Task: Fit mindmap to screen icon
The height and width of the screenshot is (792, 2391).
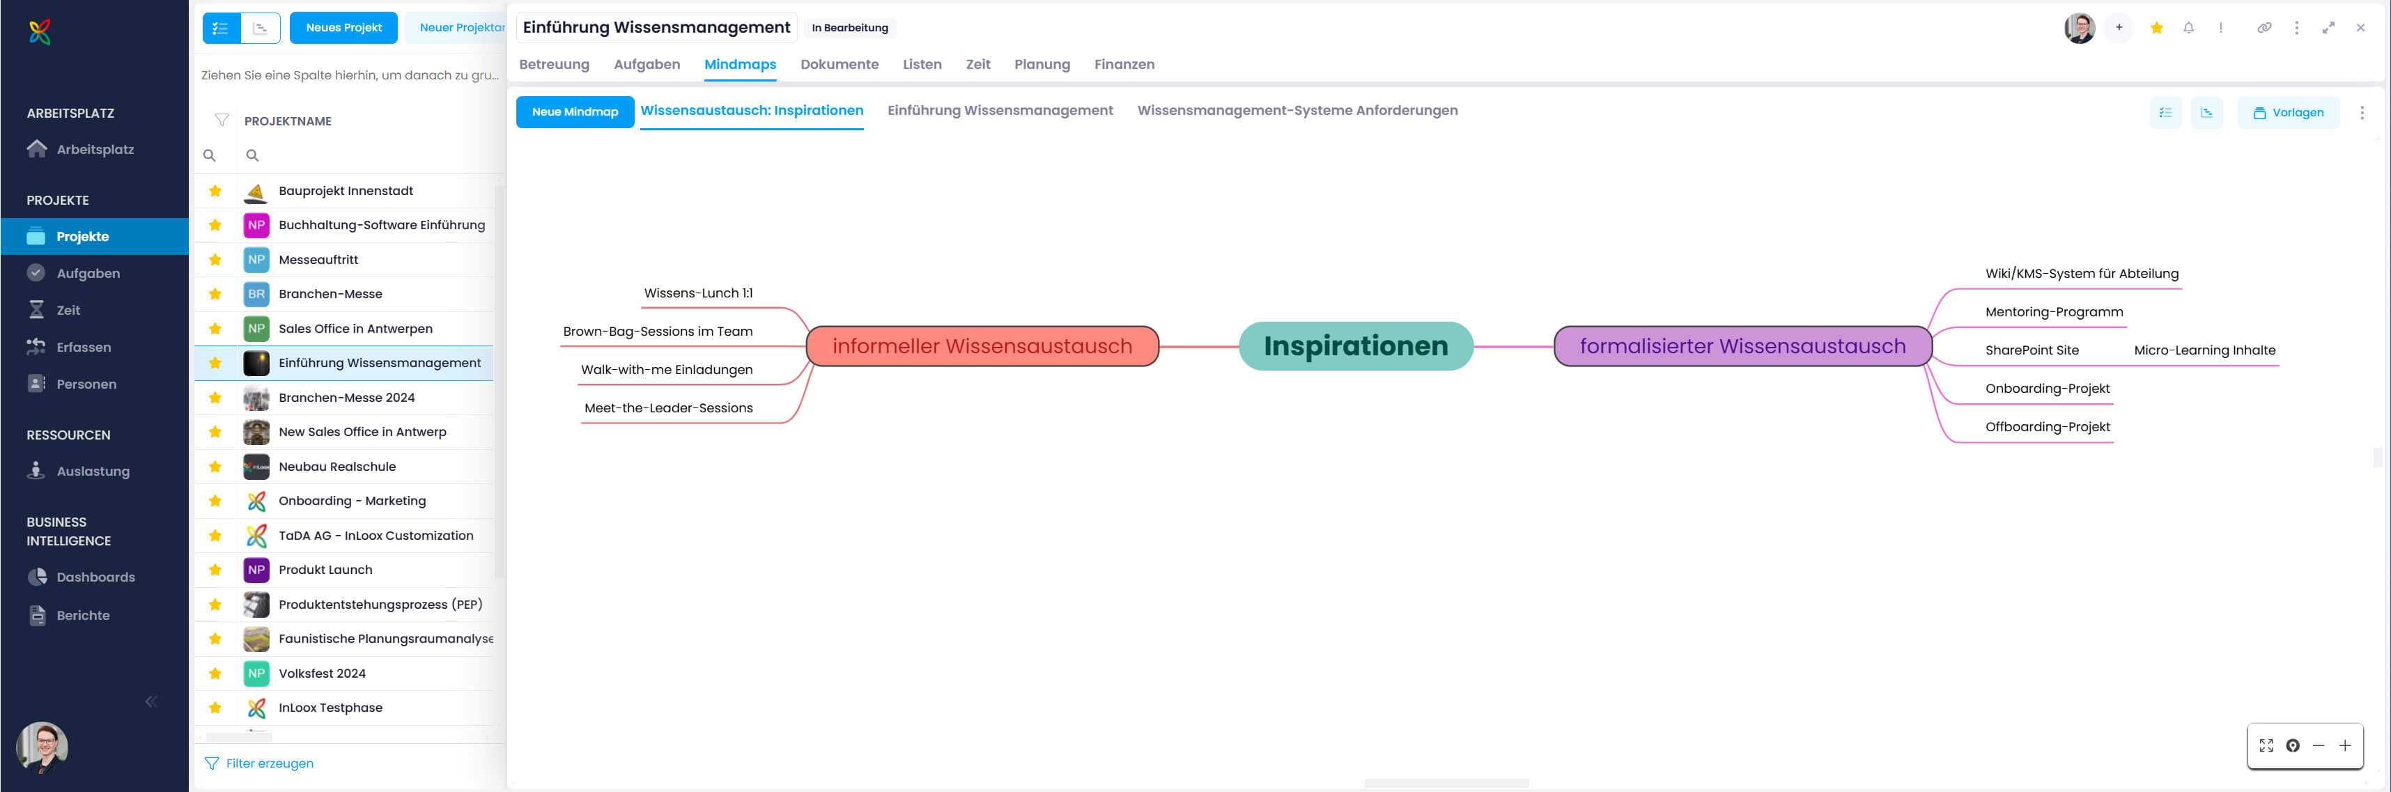Action: (x=2266, y=745)
